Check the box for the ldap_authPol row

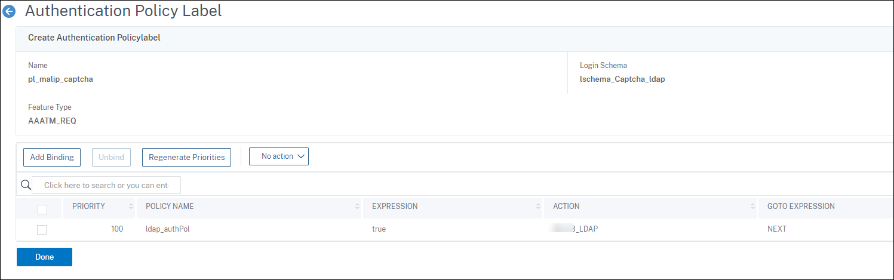[42, 229]
